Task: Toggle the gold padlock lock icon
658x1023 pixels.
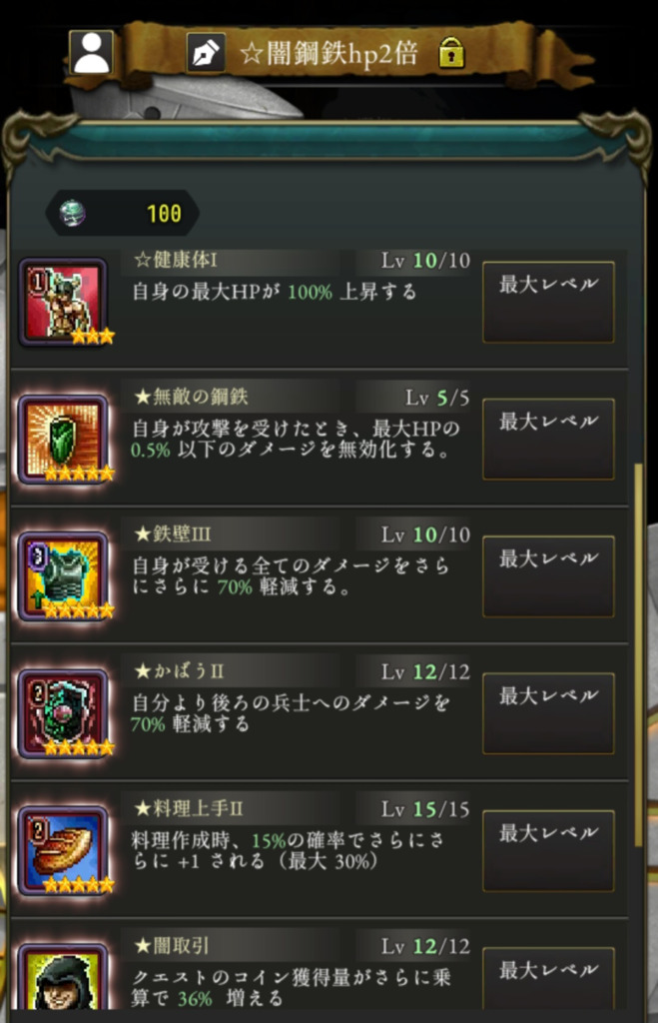Action: click(x=451, y=52)
